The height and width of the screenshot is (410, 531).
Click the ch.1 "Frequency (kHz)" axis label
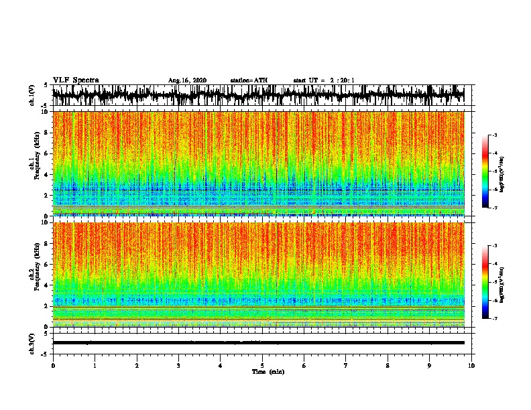(37, 155)
